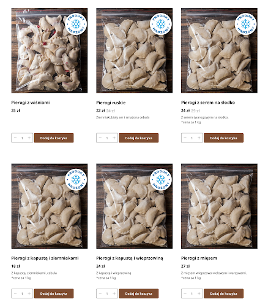Open Pierogi z serem na słodko image
Viewport: 268px width, 307px height.
click(x=219, y=50)
